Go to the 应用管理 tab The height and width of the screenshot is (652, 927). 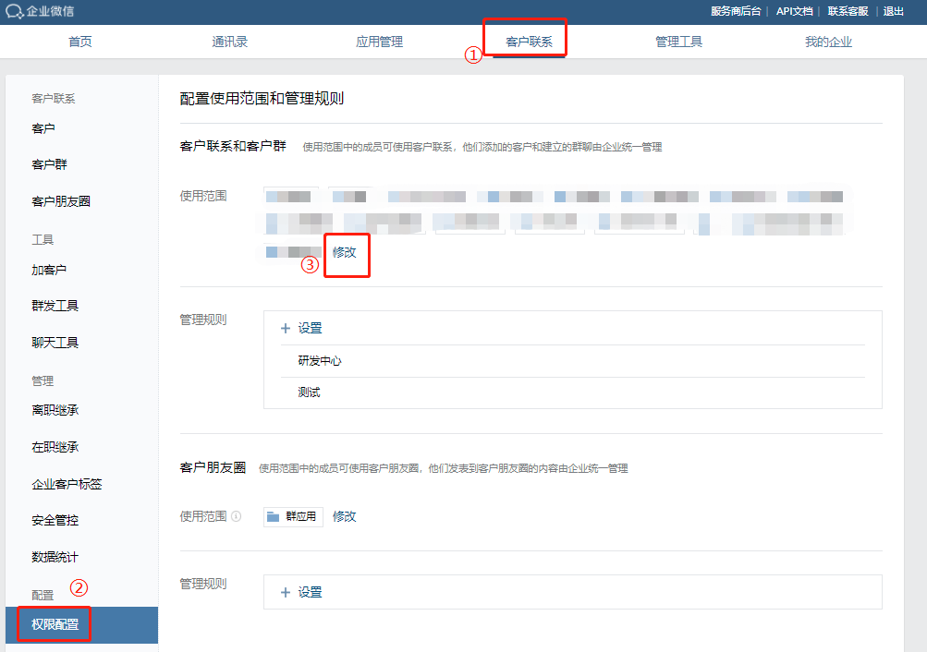(379, 42)
